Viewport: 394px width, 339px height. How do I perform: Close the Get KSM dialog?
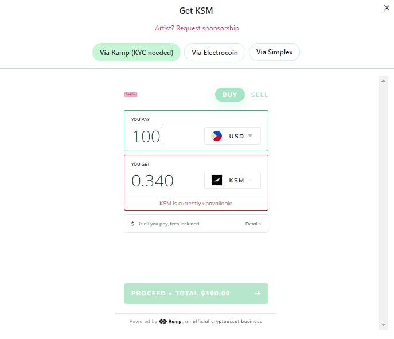point(387,8)
